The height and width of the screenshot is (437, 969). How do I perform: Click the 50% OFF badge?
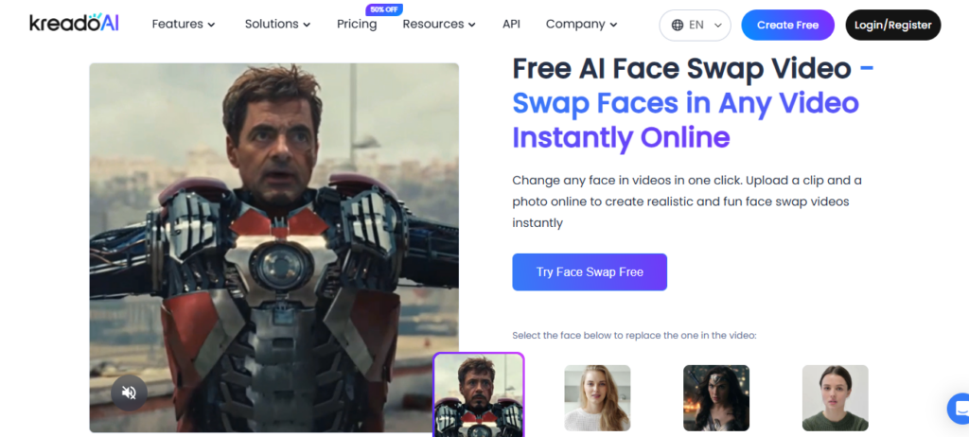tap(384, 9)
